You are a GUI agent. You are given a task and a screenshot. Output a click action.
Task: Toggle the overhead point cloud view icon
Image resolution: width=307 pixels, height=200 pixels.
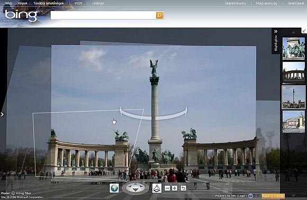[157, 188]
